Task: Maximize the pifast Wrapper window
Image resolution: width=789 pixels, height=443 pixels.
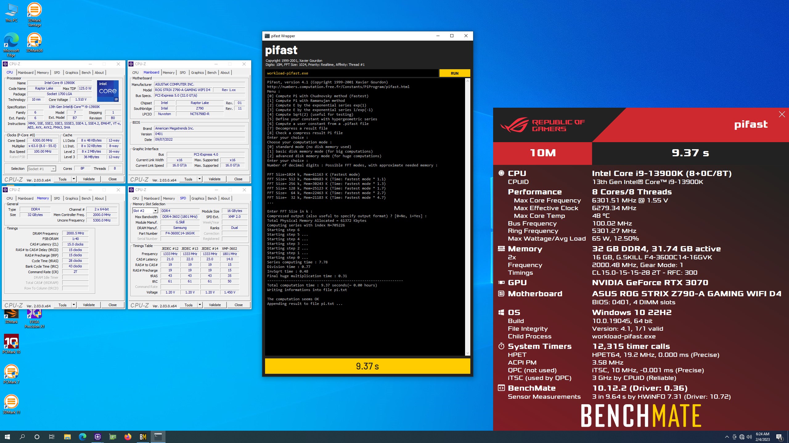Action: (452, 36)
